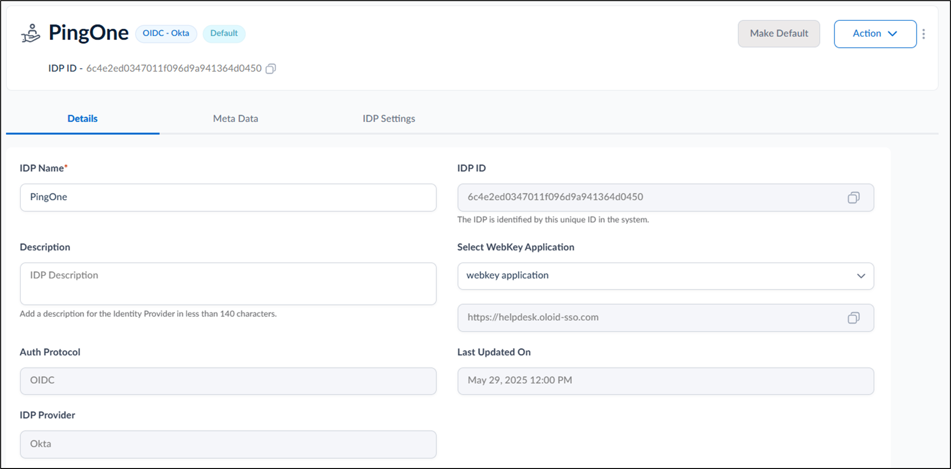Click the Make Default button
Image resolution: width=951 pixels, height=469 pixels.
pyautogui.click(x=779, y=34)
